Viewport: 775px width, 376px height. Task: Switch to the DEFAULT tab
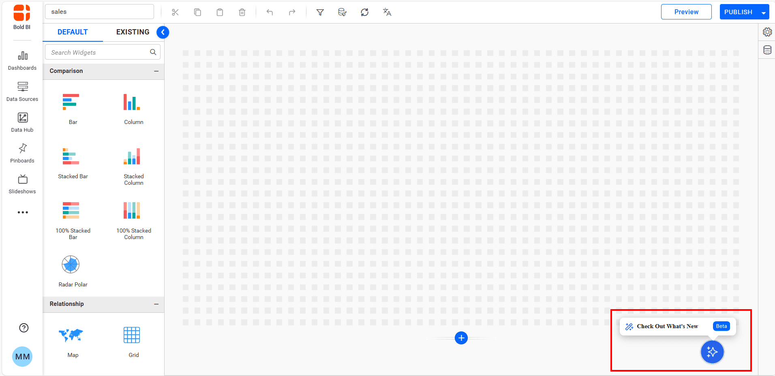click(73, 32)
